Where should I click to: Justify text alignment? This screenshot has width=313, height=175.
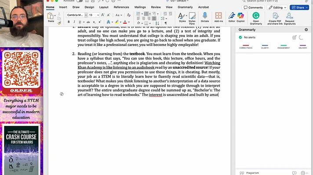[154, 18]
